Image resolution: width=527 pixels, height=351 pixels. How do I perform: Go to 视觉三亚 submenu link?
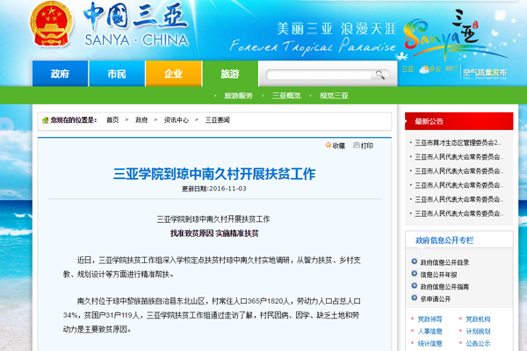333,95
